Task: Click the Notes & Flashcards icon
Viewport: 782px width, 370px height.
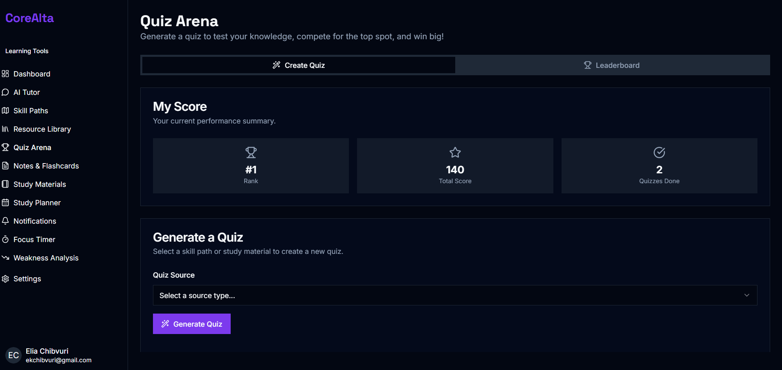Action: coord(5,166)
